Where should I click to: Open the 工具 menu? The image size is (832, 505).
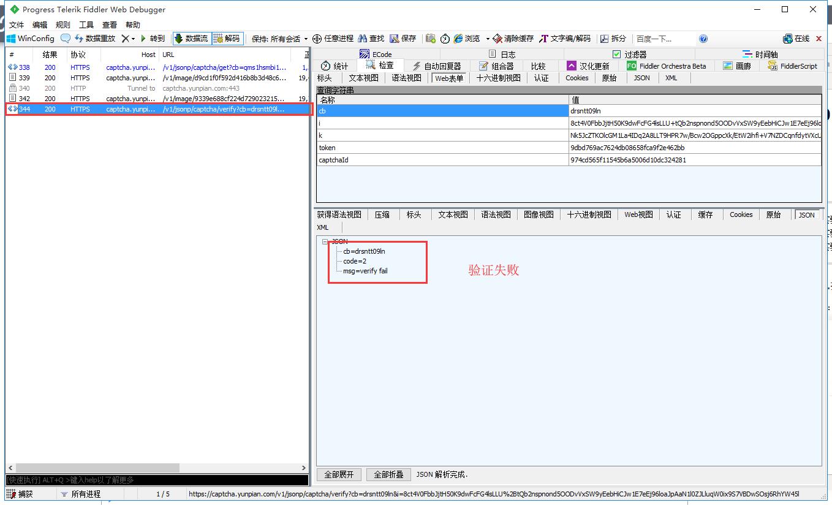[x=86, y=25]
